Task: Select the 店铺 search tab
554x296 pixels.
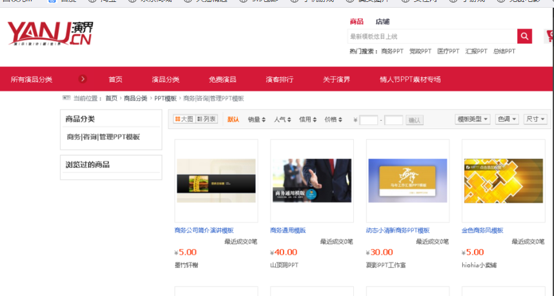Action: coord(382,22)
